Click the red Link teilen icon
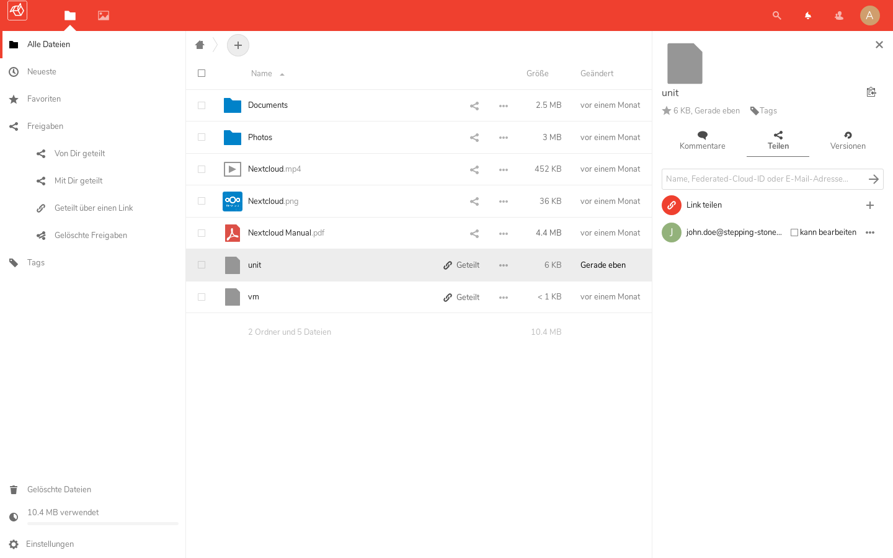 tap(672, 205)
